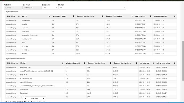Sort media table by Medien column icon
The width and height of the screenshot is (184, 103).
pos(63,63)
